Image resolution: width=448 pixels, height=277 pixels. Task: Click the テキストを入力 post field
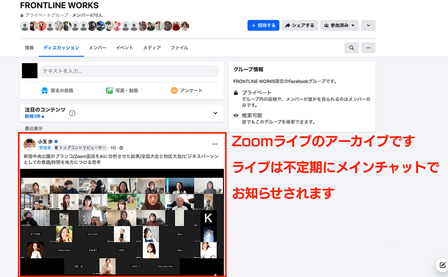(129, 71)
